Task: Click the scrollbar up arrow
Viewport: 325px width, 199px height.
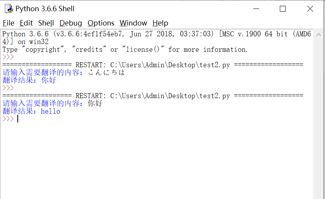Action: [319, 35]
